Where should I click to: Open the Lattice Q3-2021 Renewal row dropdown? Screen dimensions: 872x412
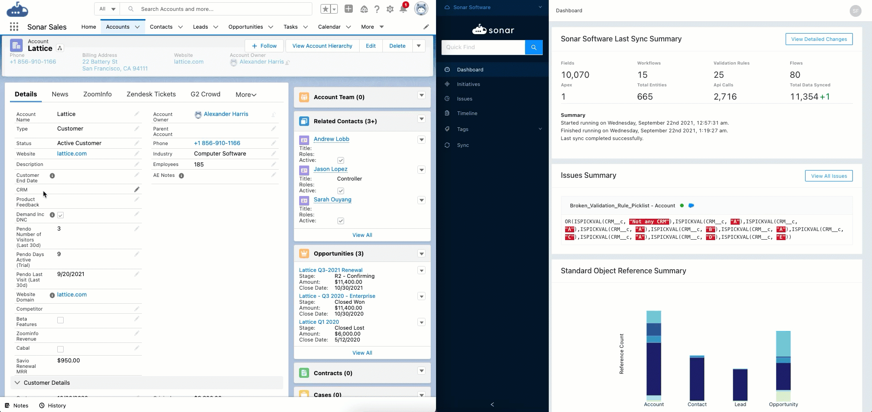point(421,271)
